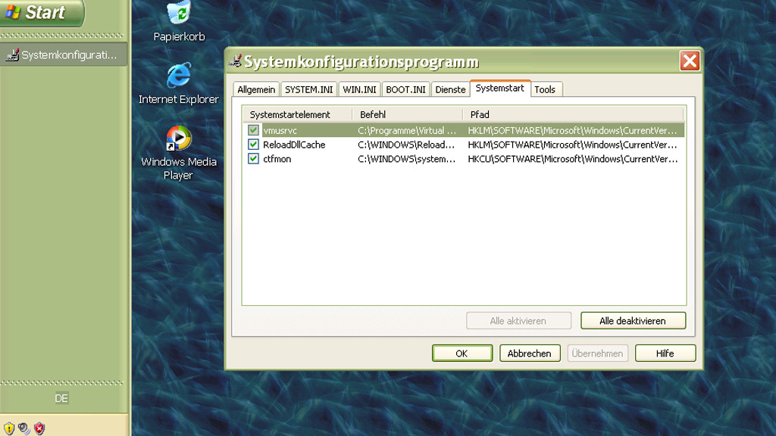The height and width of the screenshot is (436, 776).
Task: Click the C:\Programme\Virtual command cell
Action: click(x=407, y=130)
